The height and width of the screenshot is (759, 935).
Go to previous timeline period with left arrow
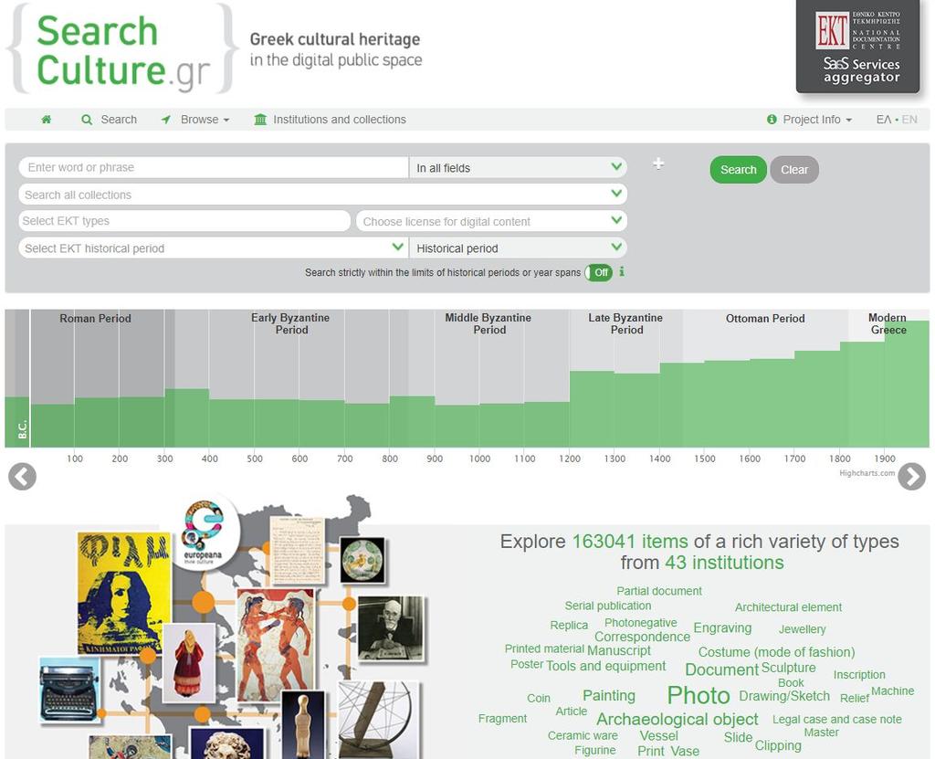pyautogui.click(x=23, y=476)
